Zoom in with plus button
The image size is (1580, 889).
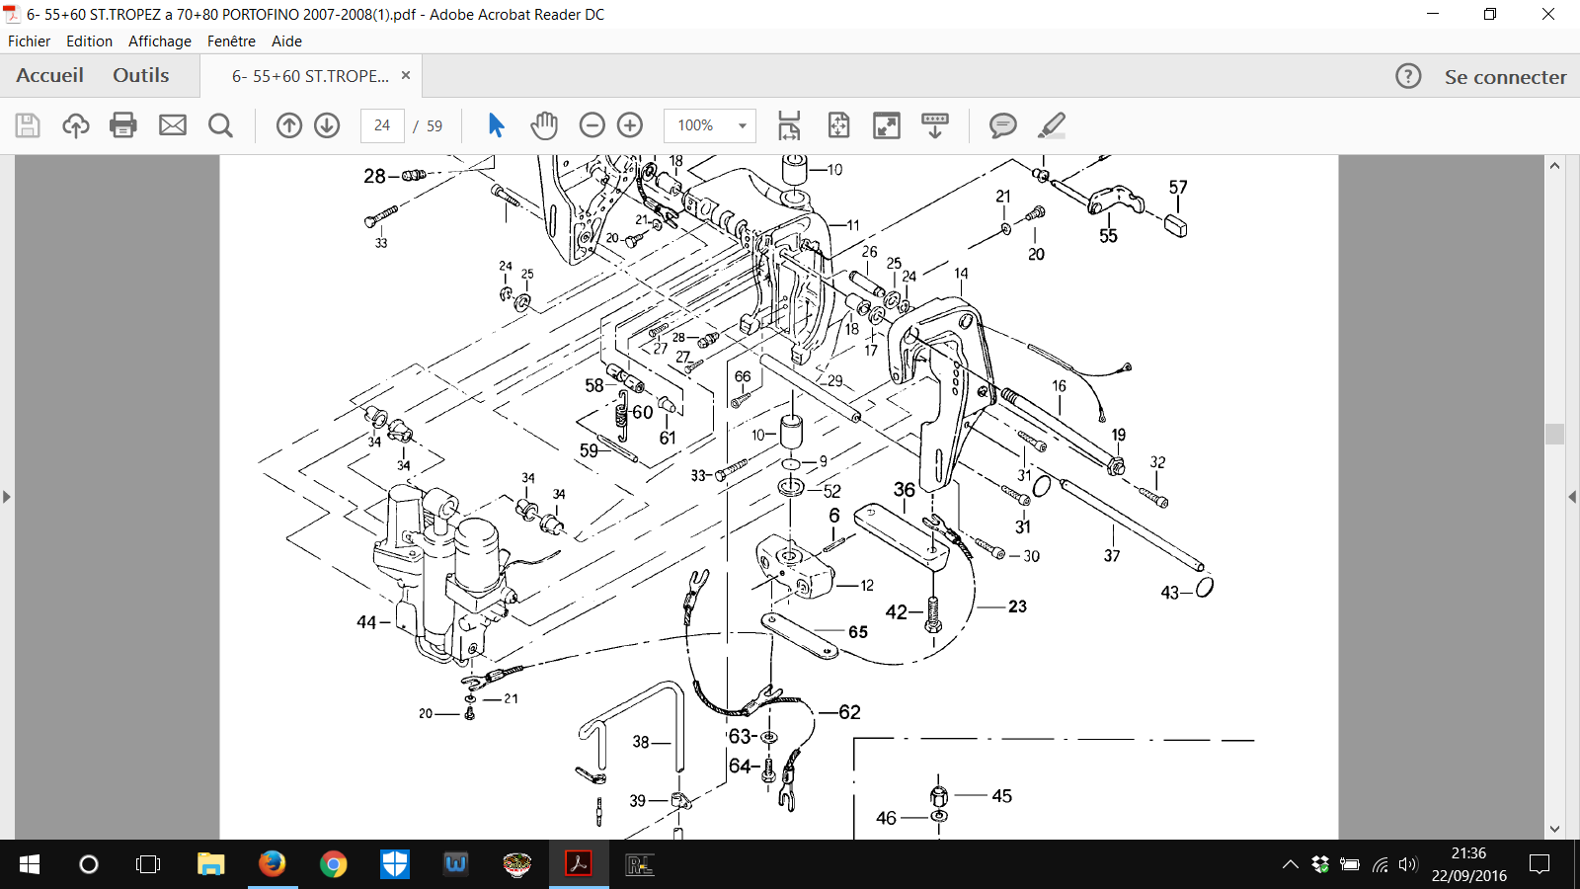point(630,125)
